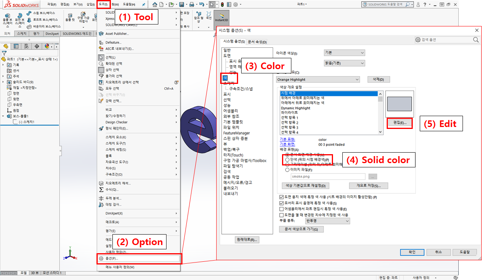Select the 문서 화면 배경 사용 radio button
Screen dimensions: 482x280
tap(287, 155)
